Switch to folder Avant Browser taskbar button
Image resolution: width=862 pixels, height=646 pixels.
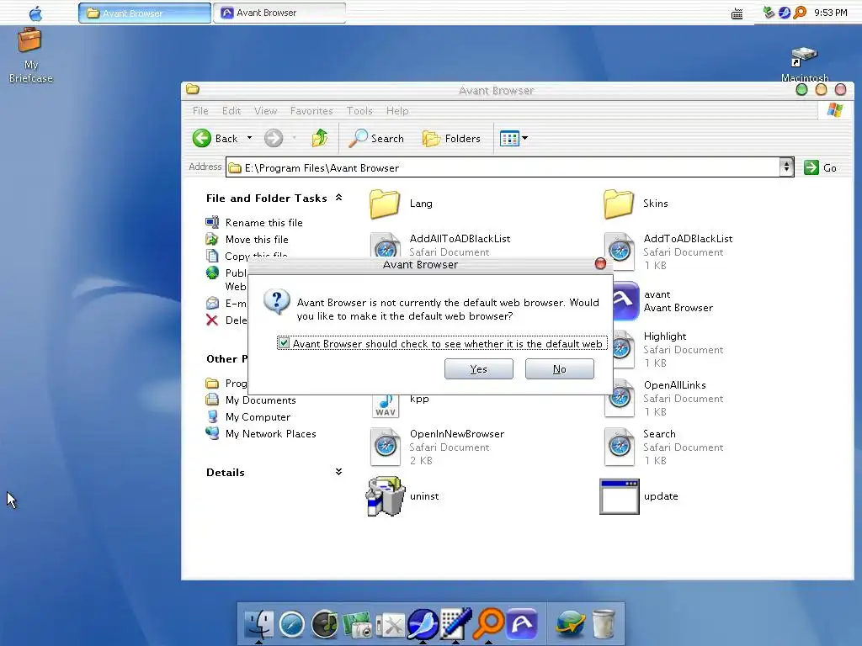click(145, 13)
